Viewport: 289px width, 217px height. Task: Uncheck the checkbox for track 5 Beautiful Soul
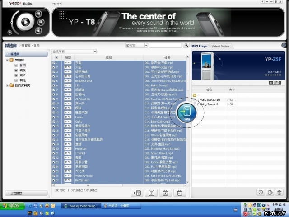click(54, 81)
